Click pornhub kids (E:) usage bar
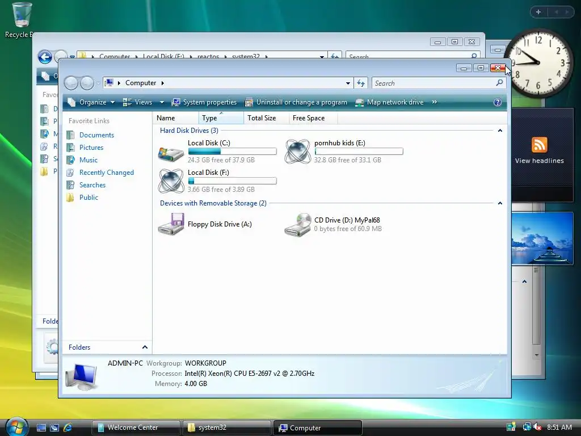Image resolution: width=581 pixels, height=436 pixels. click(x=359, y=151)
